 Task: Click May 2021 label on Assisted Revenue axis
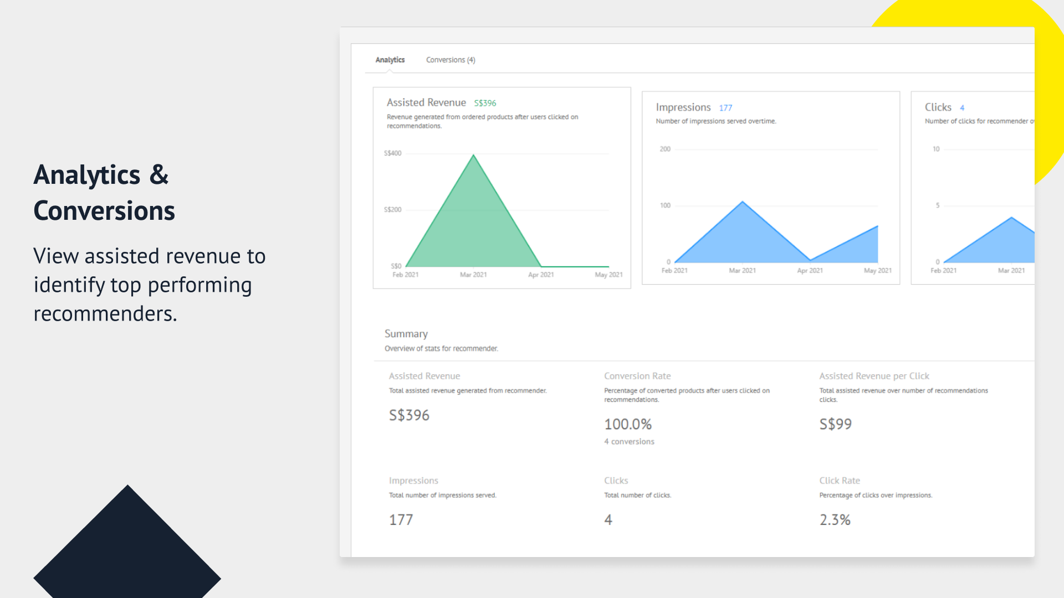[x=608, y=275]
